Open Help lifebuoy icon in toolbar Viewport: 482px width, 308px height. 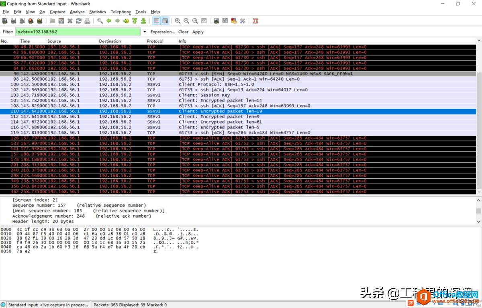[x=255, y=21]
